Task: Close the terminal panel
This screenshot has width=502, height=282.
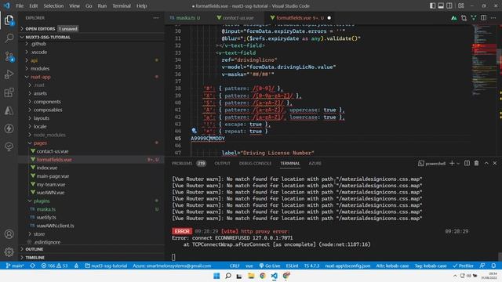Action: (495, 164)
